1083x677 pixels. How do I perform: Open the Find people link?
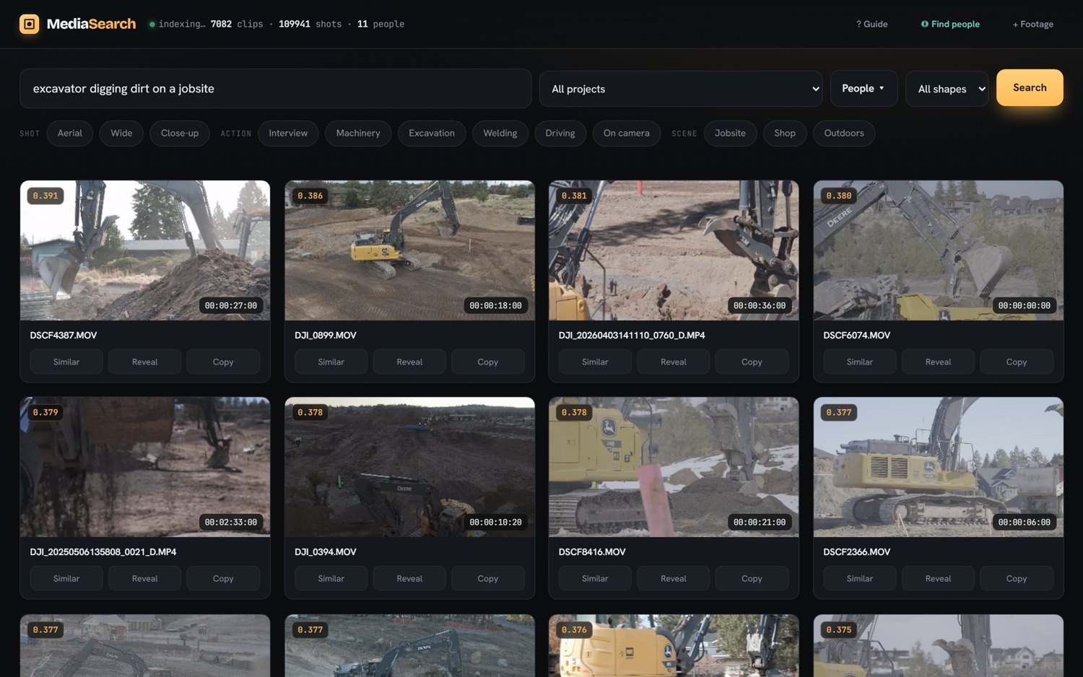pyautogui.click(x=950, y=24)
